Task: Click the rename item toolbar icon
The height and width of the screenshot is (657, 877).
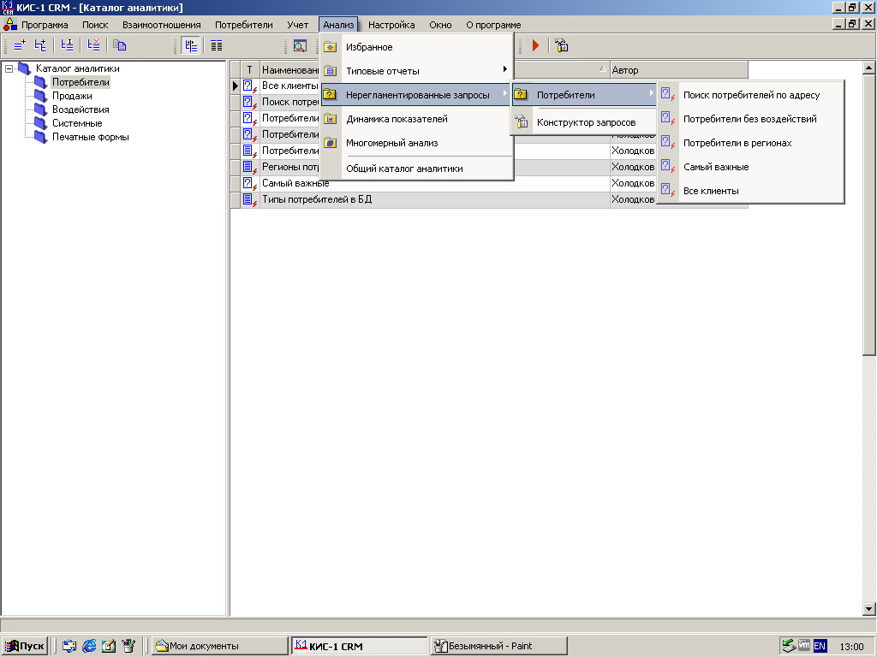Action: [x=67, y=45]
